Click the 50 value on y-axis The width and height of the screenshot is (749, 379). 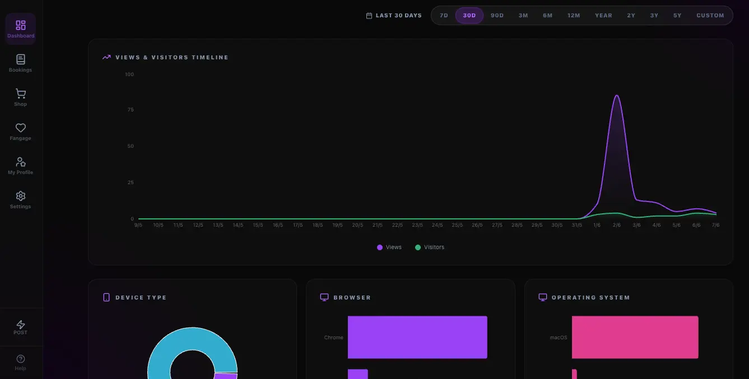coord(131,146)
